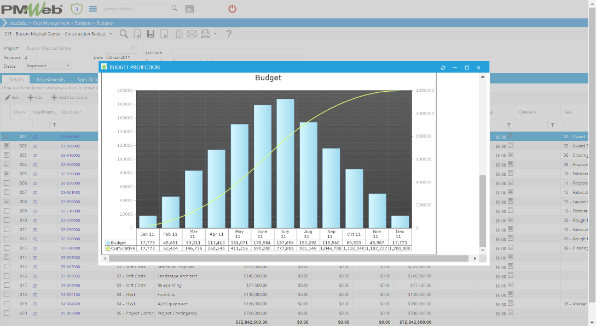Click the row icon for line 001
The image size is (596, 326).
[x=7, y=137]
